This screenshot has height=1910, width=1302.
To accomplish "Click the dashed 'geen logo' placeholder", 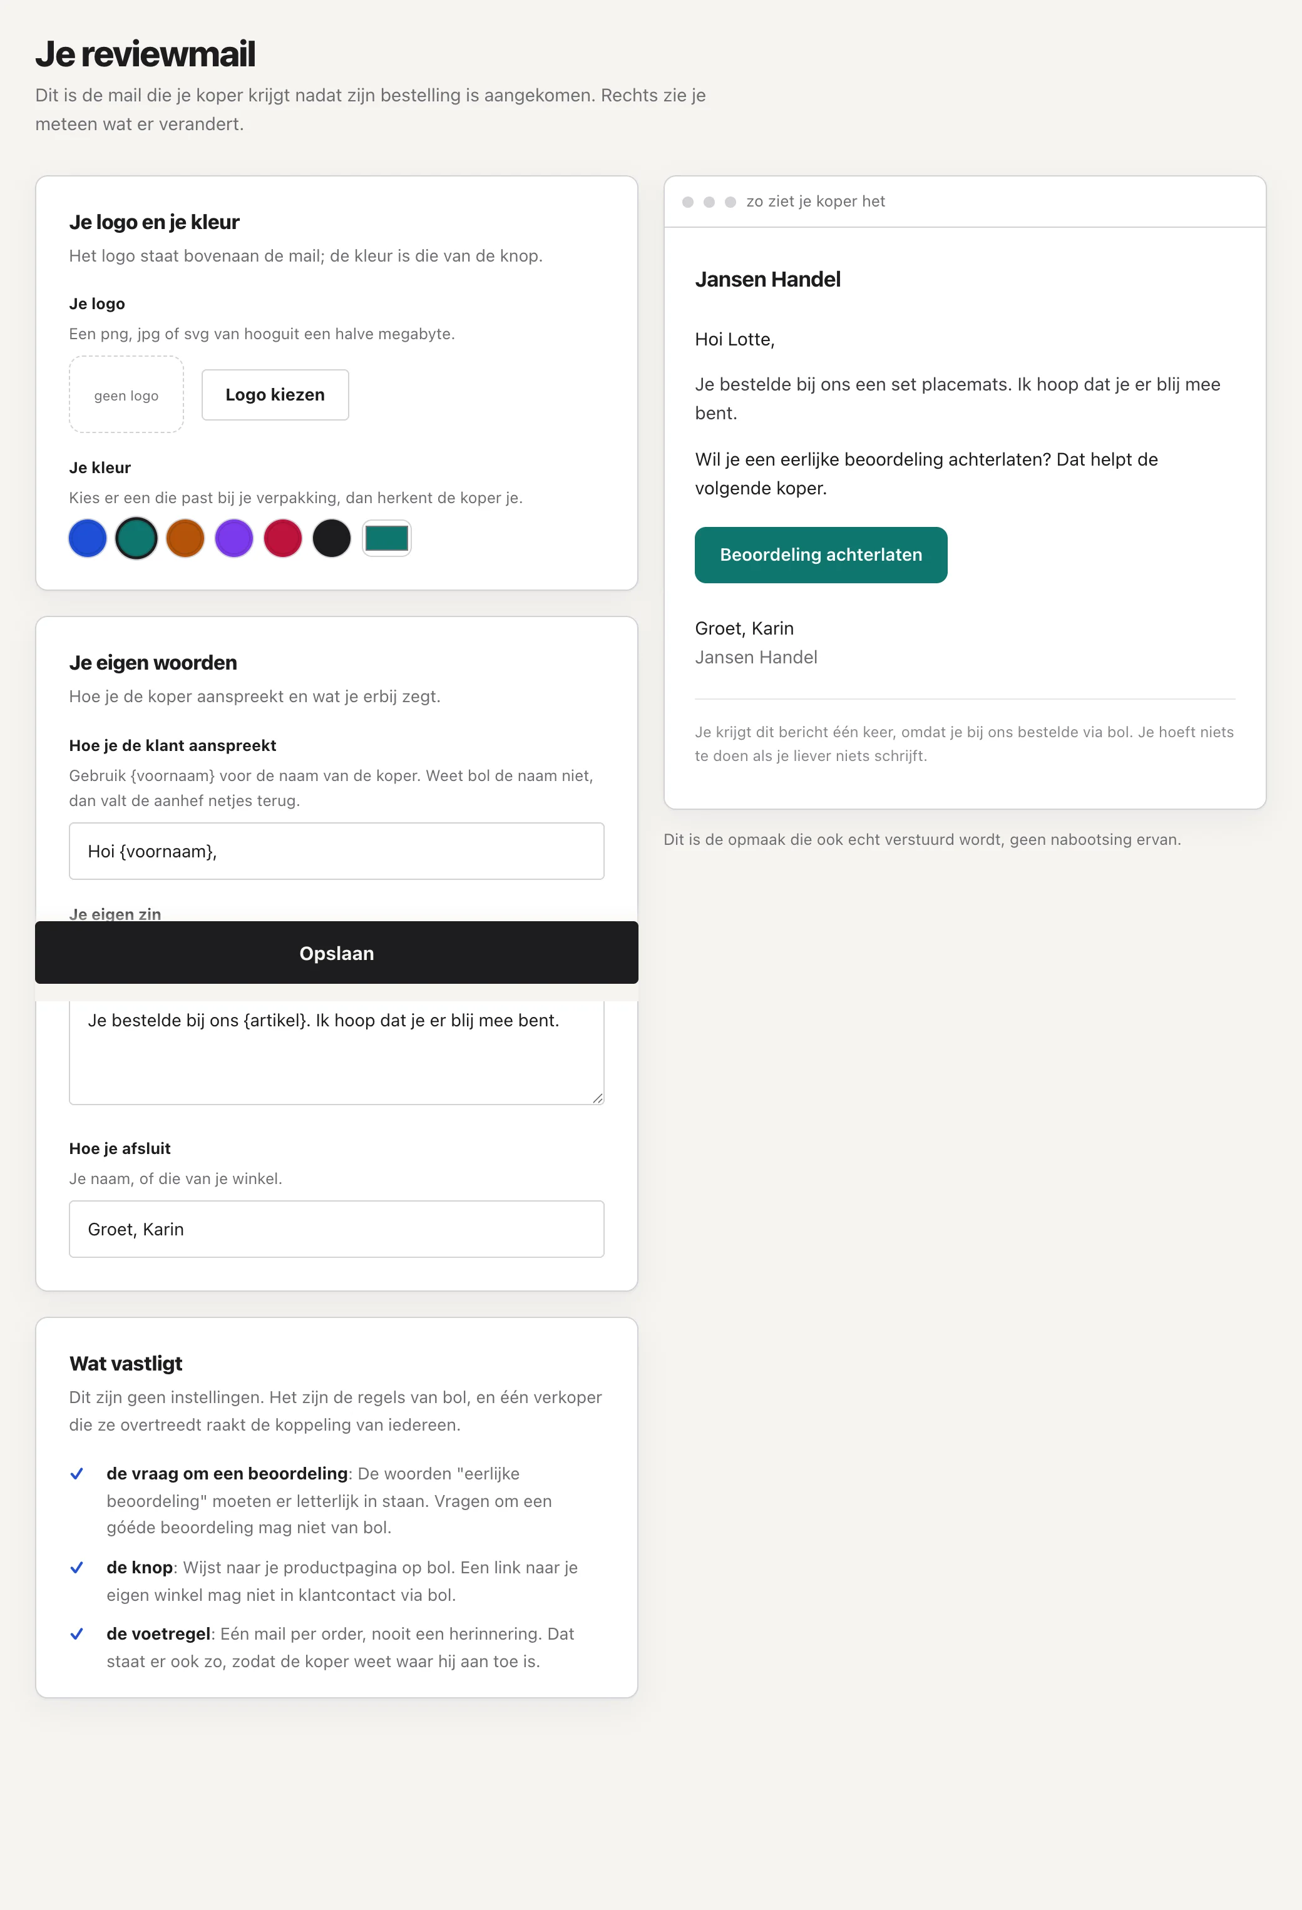I will (126, 394).
